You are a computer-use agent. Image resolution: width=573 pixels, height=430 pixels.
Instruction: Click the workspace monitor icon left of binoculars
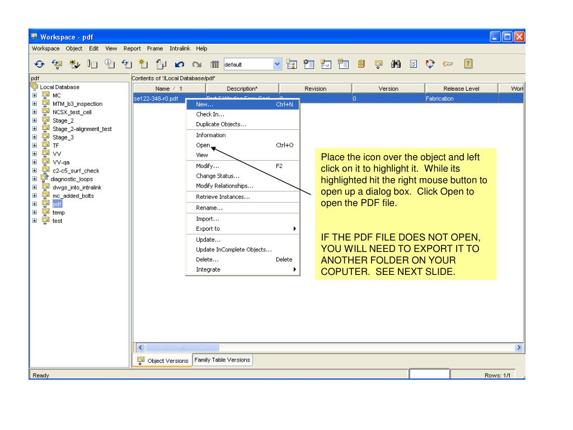(379, 65)
